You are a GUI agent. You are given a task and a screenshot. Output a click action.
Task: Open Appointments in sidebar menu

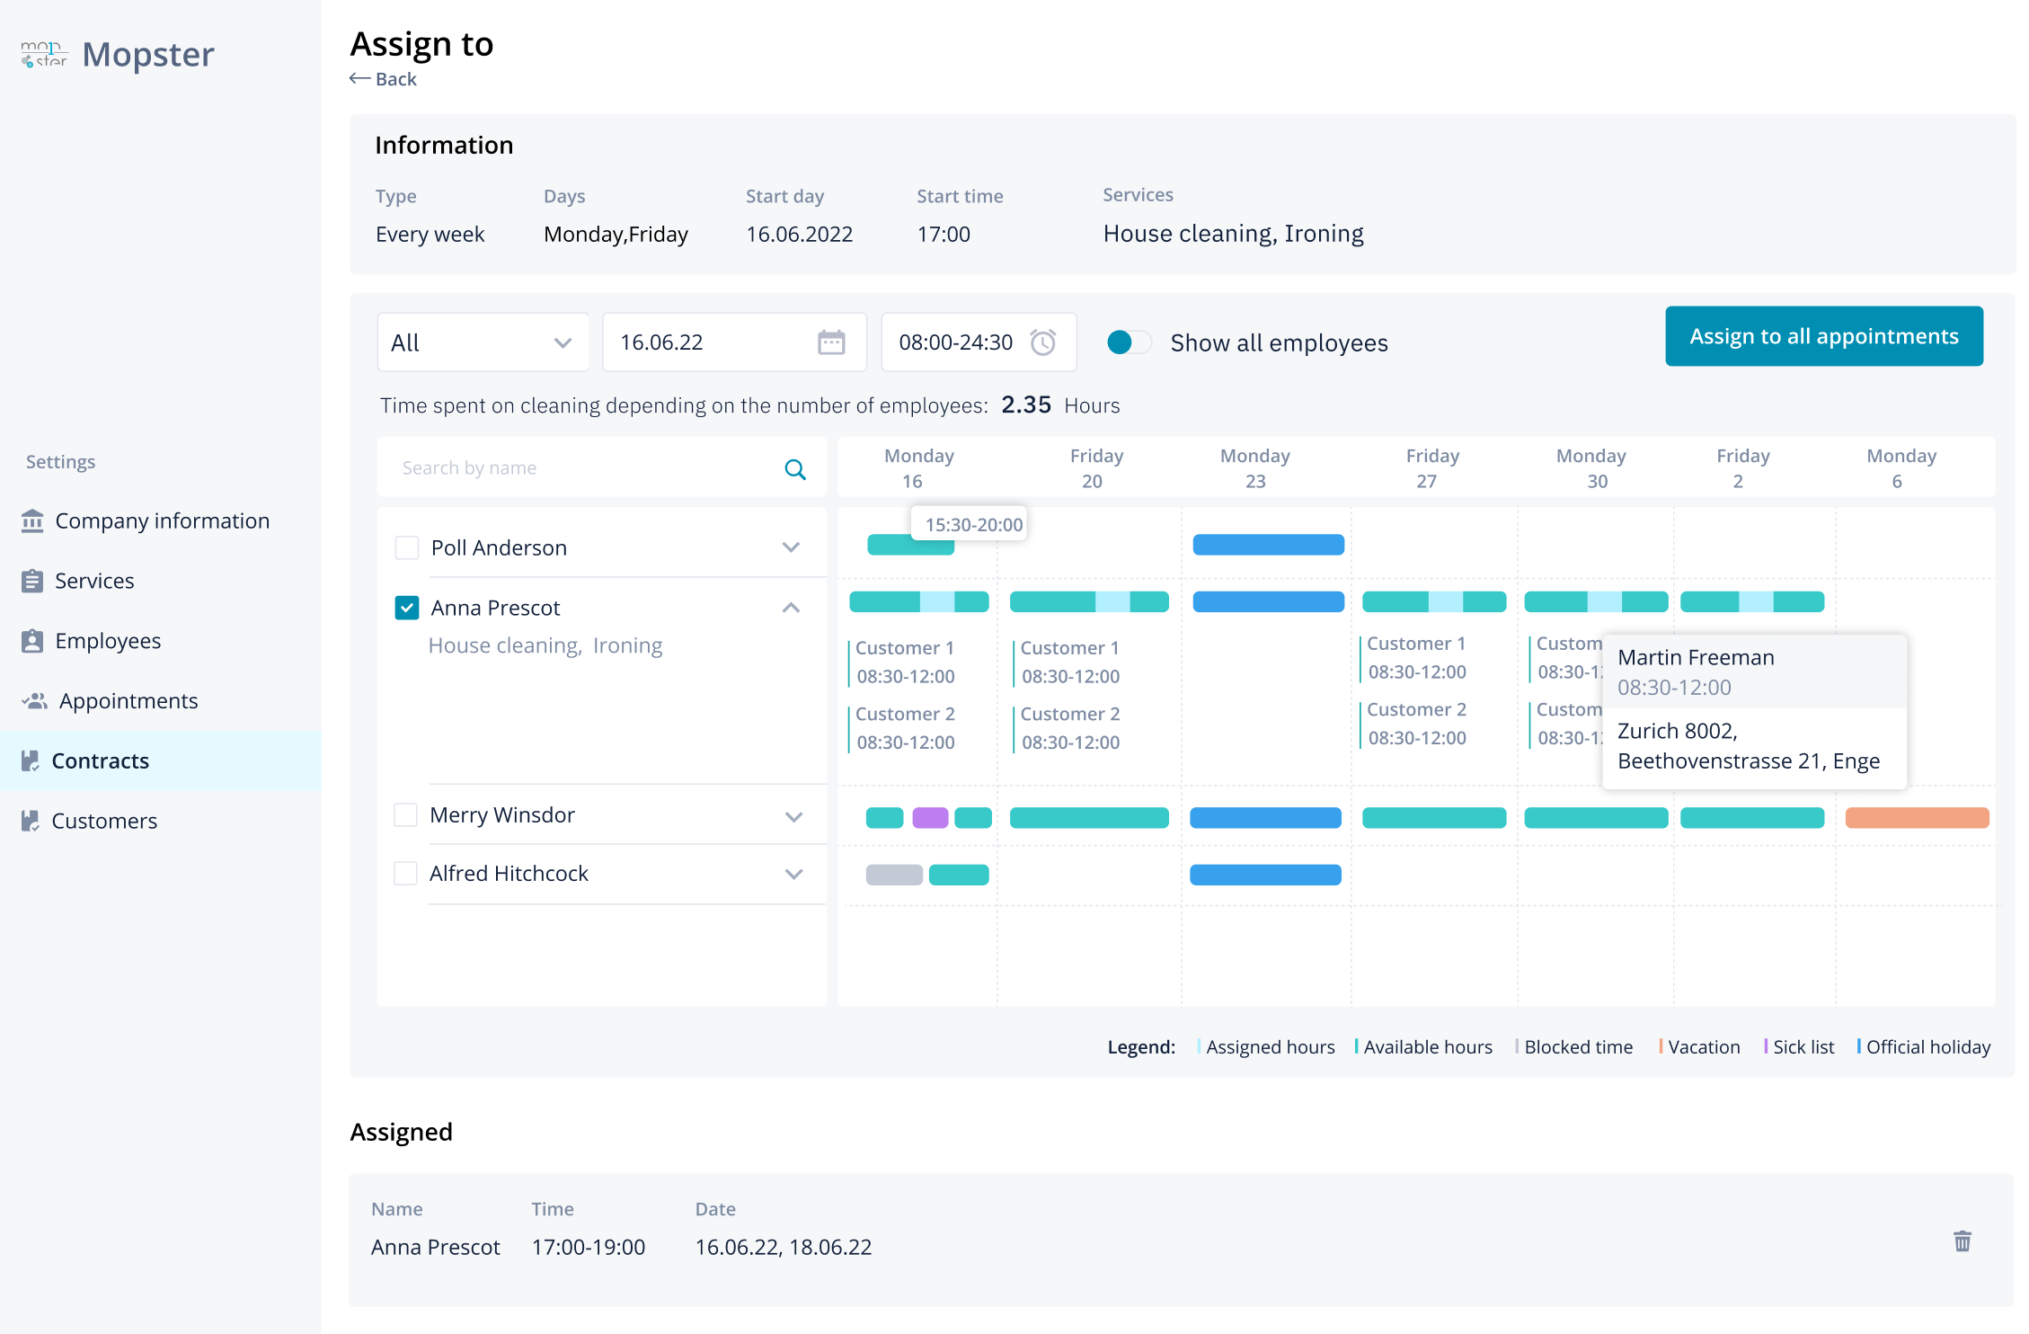128,700
